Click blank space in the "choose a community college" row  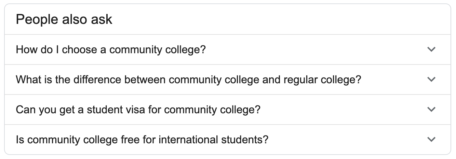(x=308, y=50)
